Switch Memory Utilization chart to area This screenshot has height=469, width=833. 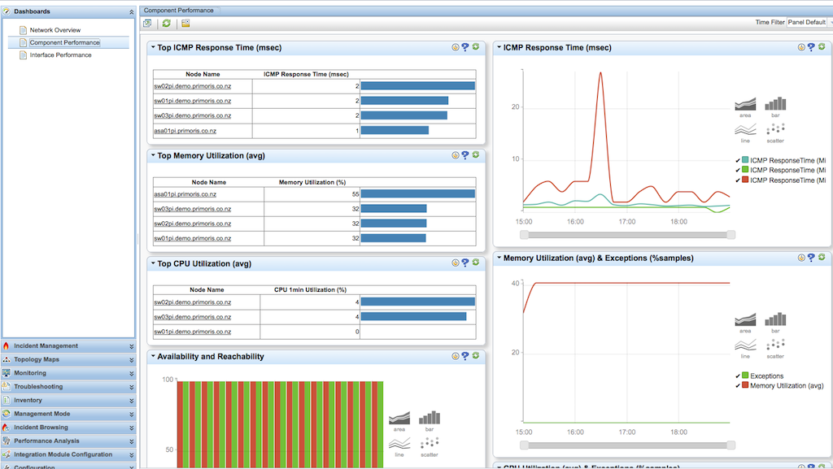coord(745,323)
